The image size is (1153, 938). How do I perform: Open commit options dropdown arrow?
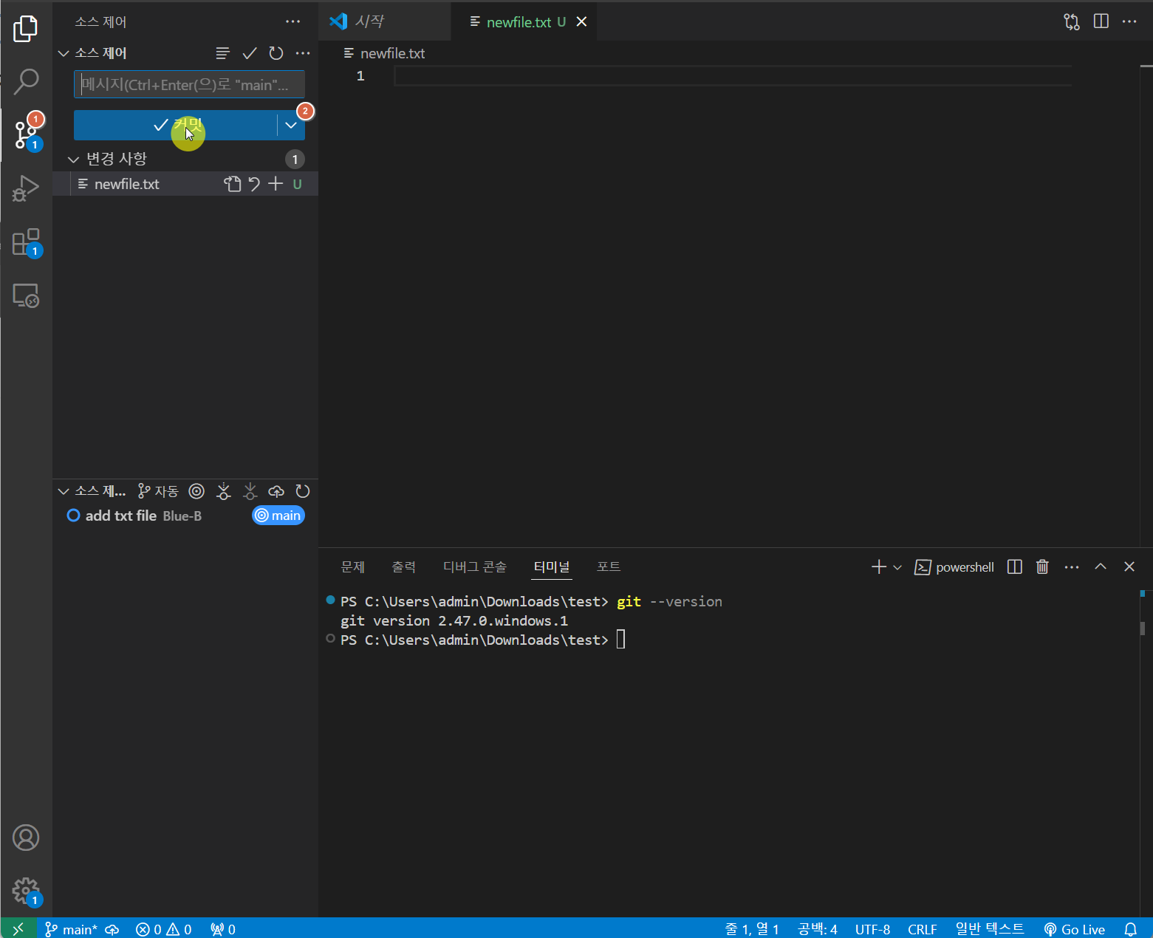pyautogui.click(x=291, y=125)
